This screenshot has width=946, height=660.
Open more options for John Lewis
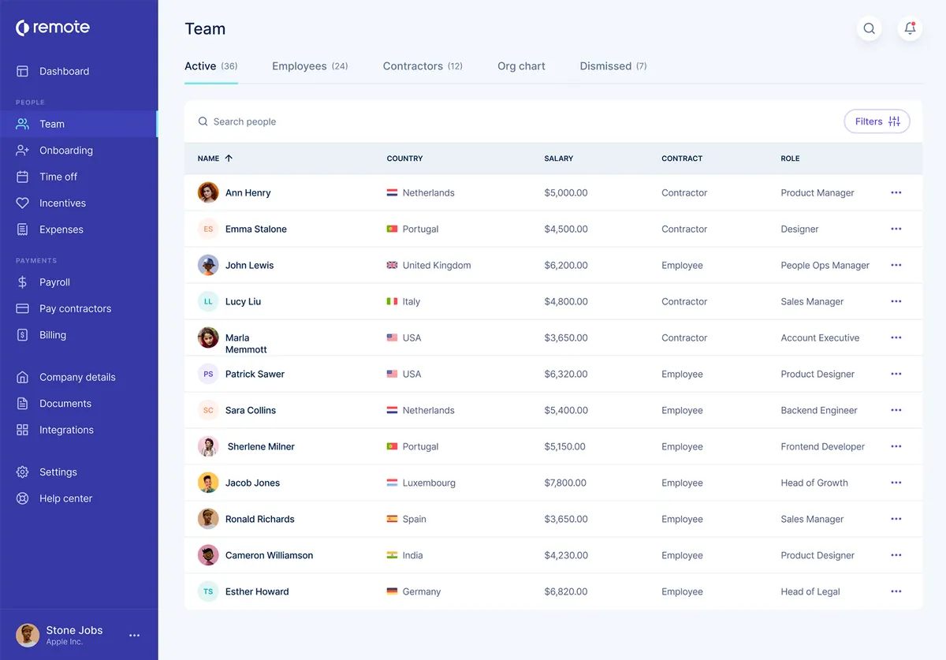coord(896,265)
